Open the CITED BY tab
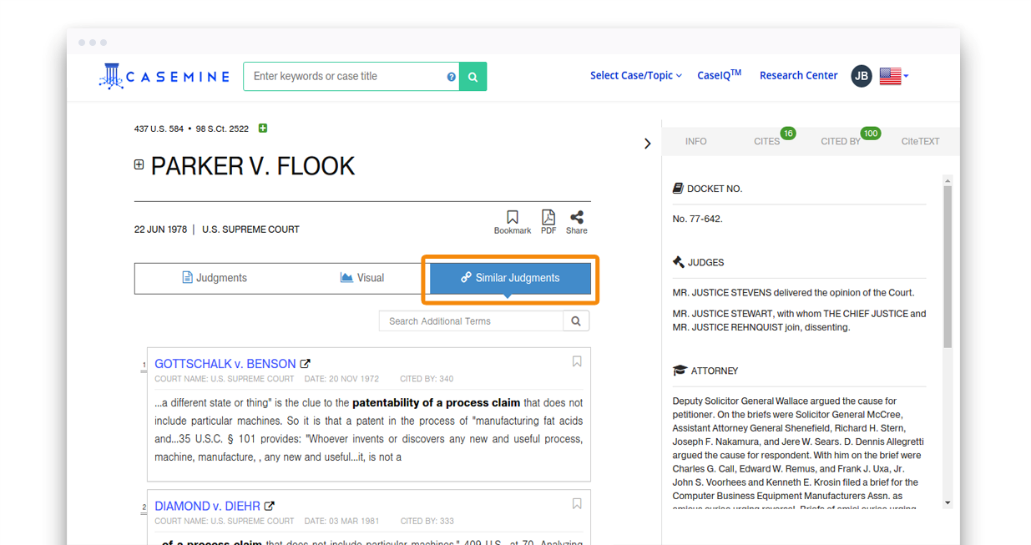1031x545 pixels. (841, 142)
